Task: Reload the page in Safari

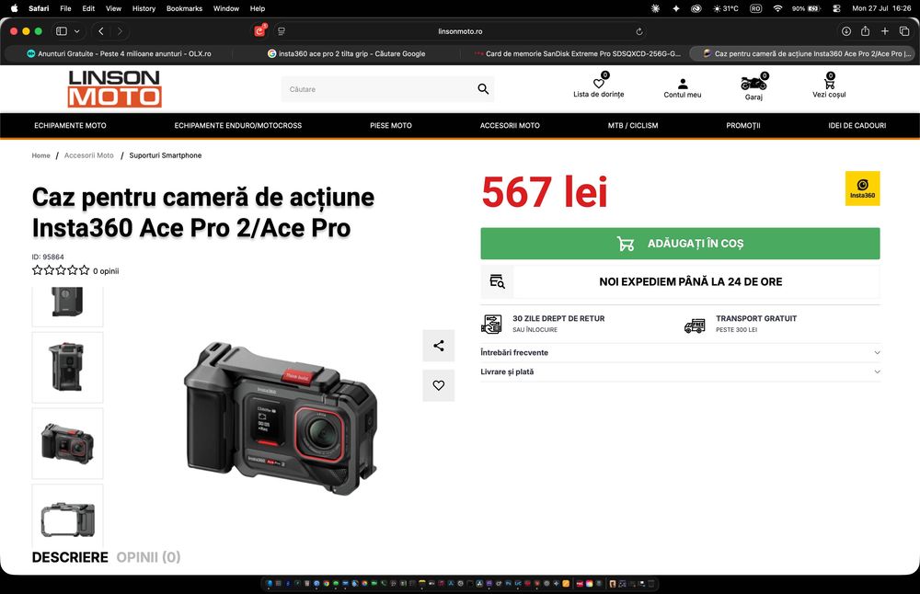Action: [639, 31]
